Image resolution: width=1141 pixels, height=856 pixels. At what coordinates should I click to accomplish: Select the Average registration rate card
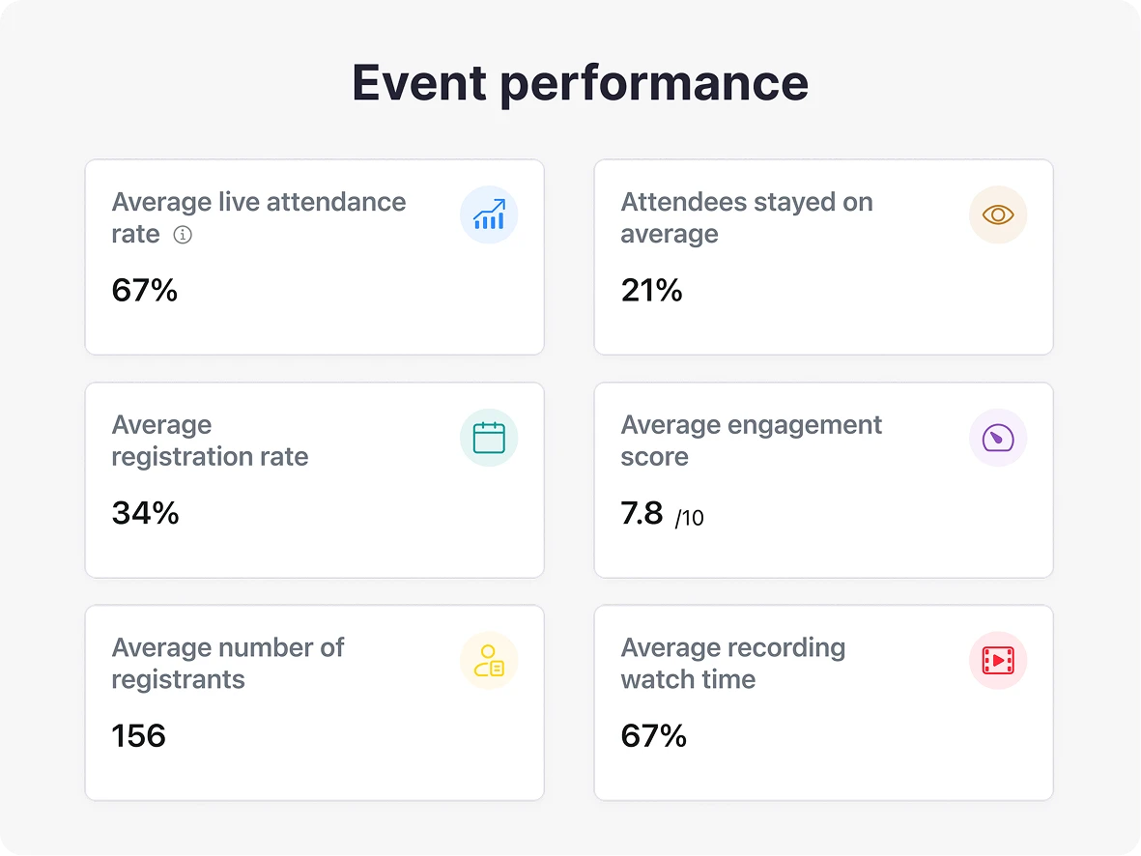tap(314, 479)
